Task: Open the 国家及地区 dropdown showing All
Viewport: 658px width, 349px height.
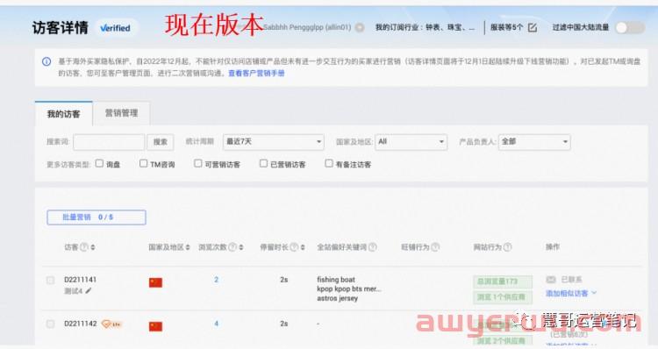Action: 411,142
